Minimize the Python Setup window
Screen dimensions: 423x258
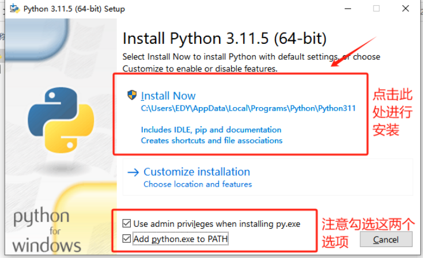pyautogui.click(x=348, y=9)
